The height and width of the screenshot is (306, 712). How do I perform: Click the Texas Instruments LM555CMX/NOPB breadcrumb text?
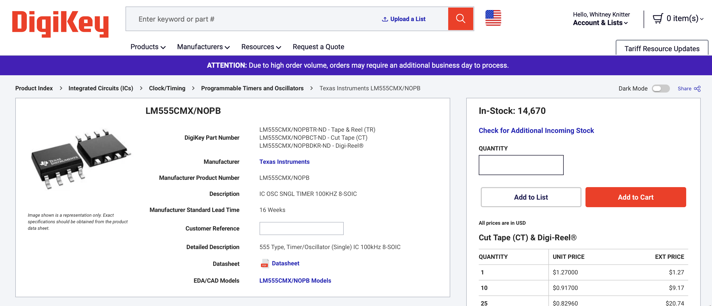[370, 88]
